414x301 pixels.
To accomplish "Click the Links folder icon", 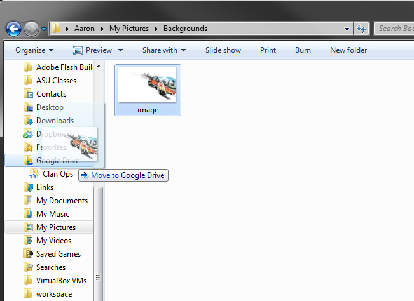I will coord(28,187).
